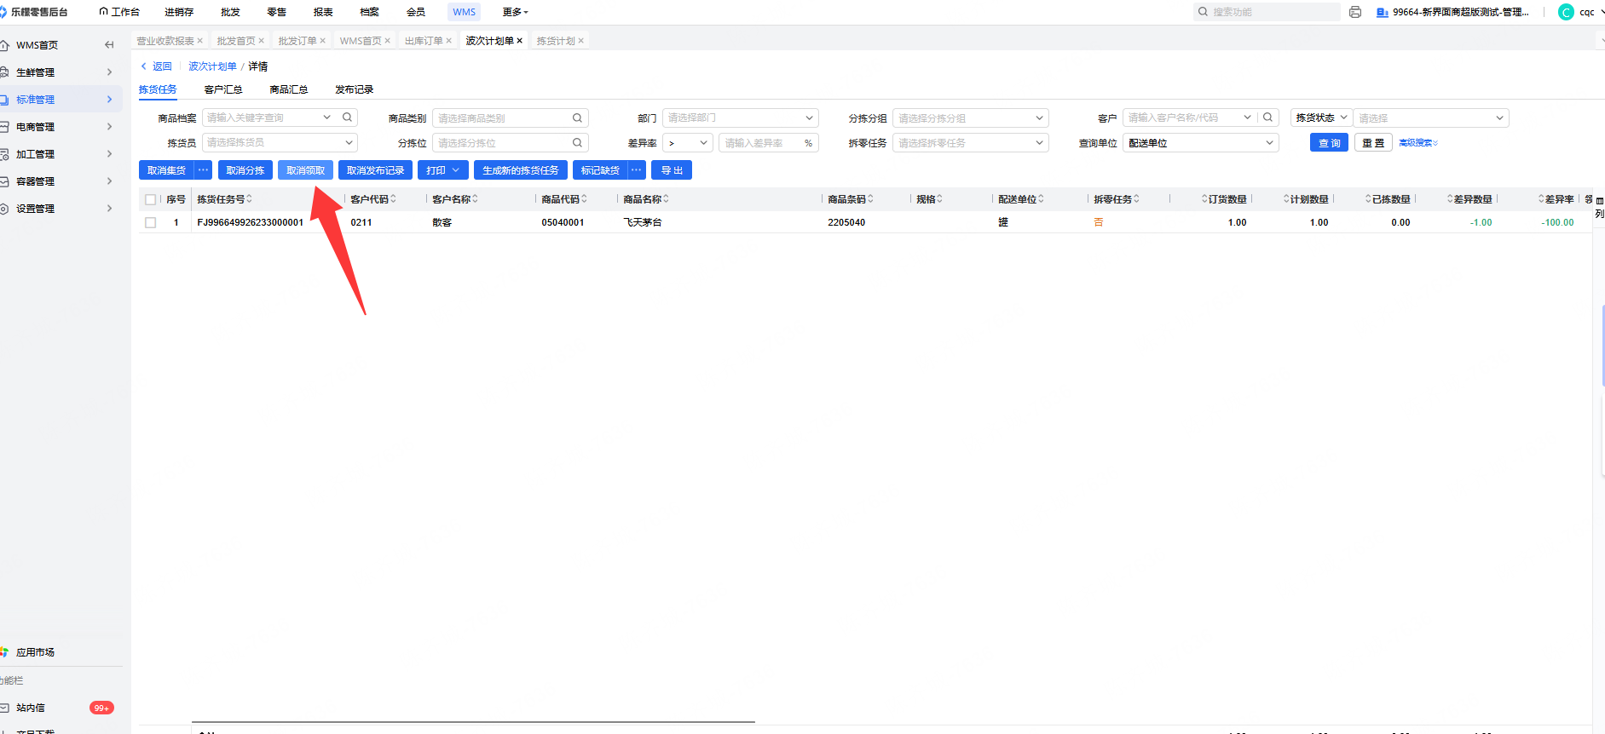Open the 差异率 comparison operator dropdown
This screenshot has height=734, width=1605.
(688, 143)
